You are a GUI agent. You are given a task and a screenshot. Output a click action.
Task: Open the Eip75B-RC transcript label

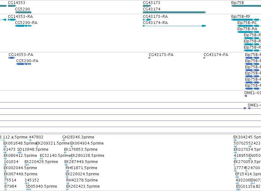pos(247,23)
